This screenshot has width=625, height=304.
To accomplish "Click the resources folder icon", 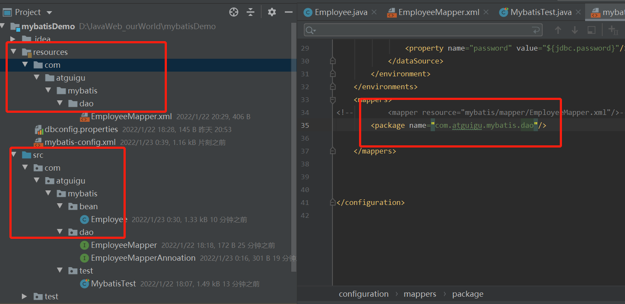I will pos(27,52).
